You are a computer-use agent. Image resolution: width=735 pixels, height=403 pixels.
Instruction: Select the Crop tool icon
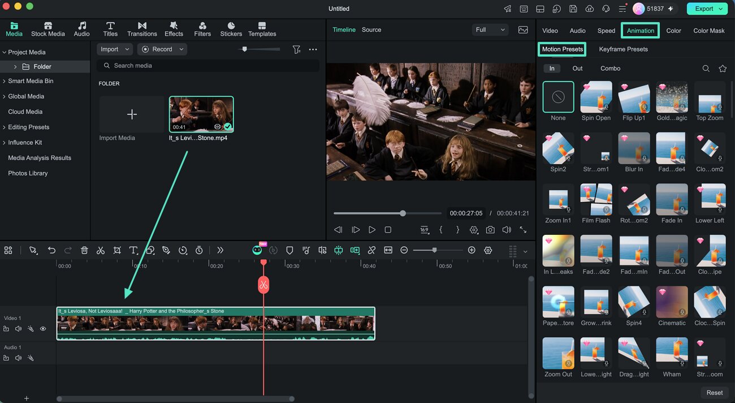[x=117, y=250]
